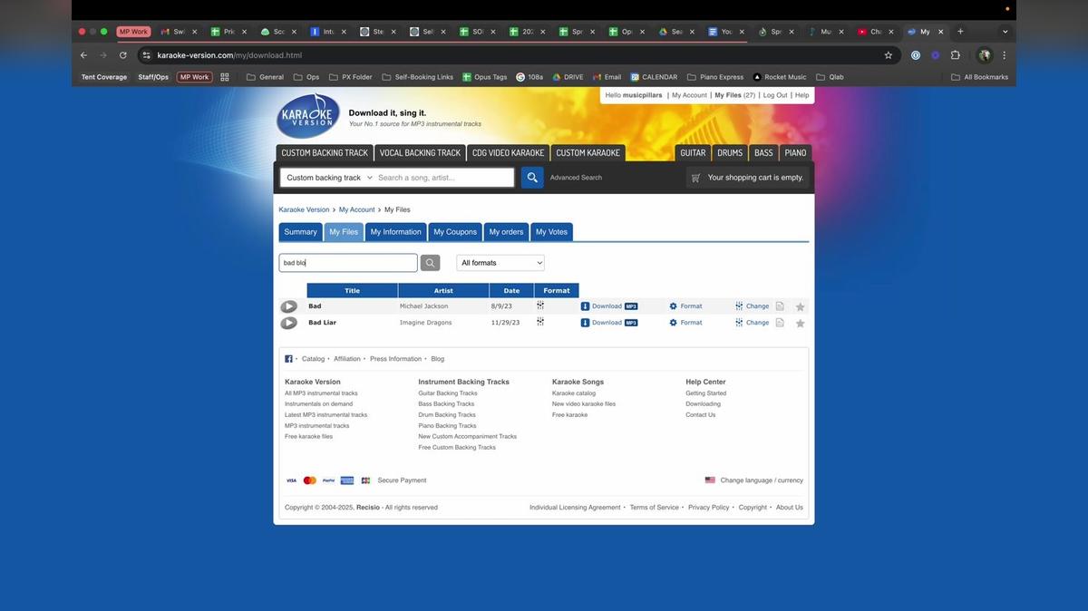This screenshot has width=1088, height=611.
Task: Open the Custom backing track search dropdown
Action: (328, 178)
